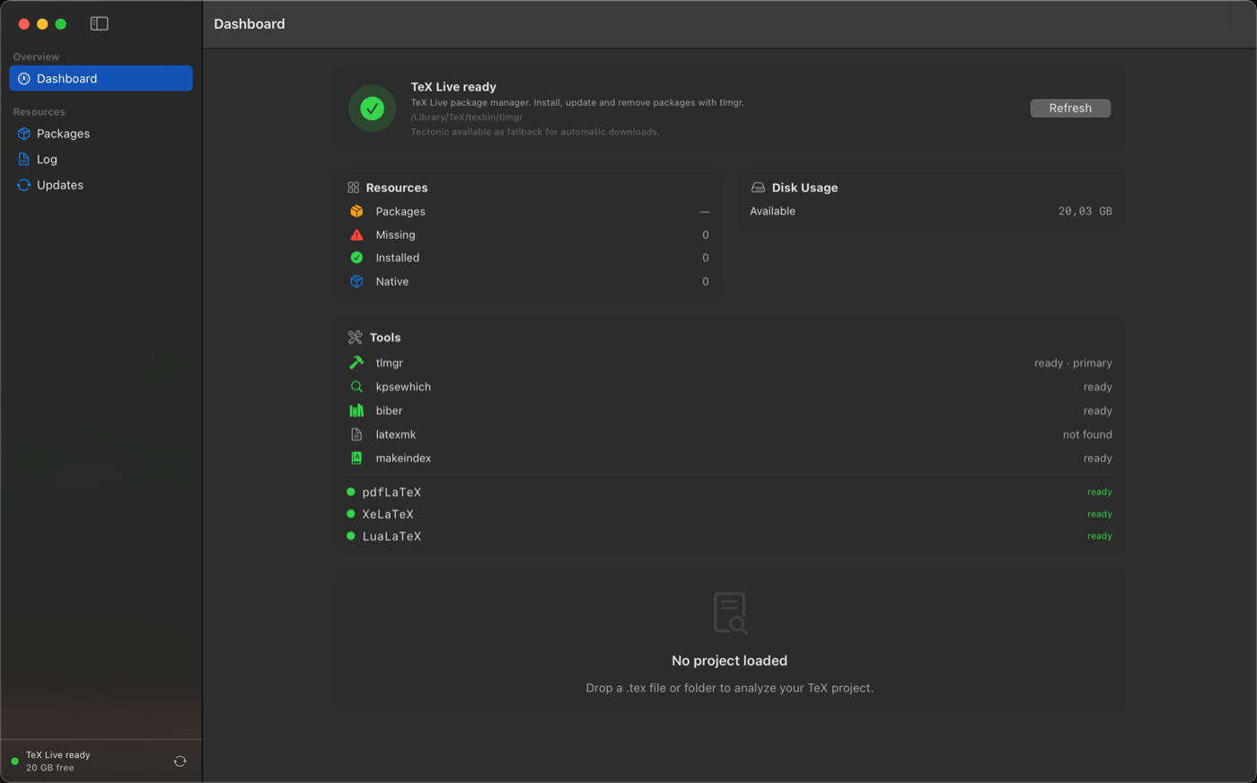Click the Packages cube icon in sidebar

coord(24,134)
